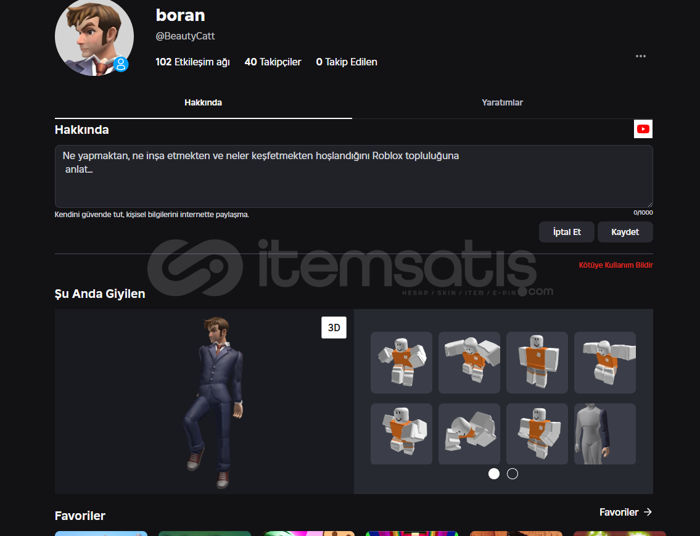The image size is (700, 536).
Task: Click the boran profile picture
Action: point(94,36)
